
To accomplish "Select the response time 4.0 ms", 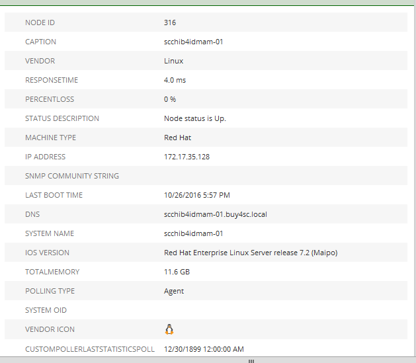I will [175, 80].
